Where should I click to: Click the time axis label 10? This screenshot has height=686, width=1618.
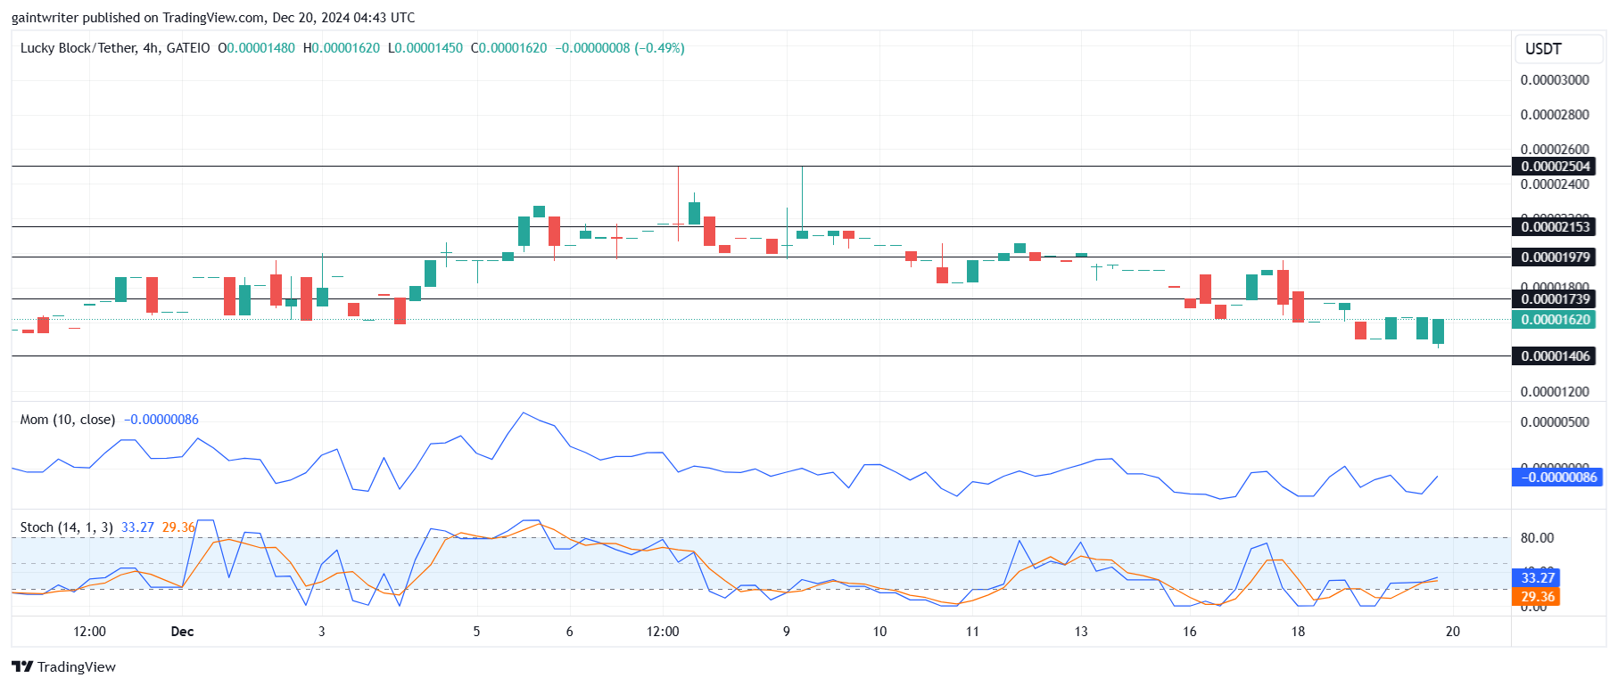click(x=879, y=632)
